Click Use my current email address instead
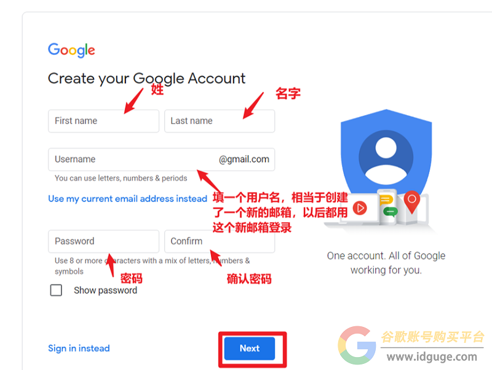The height and width of the screenshot is (370, 492). (x=128, y=199)
